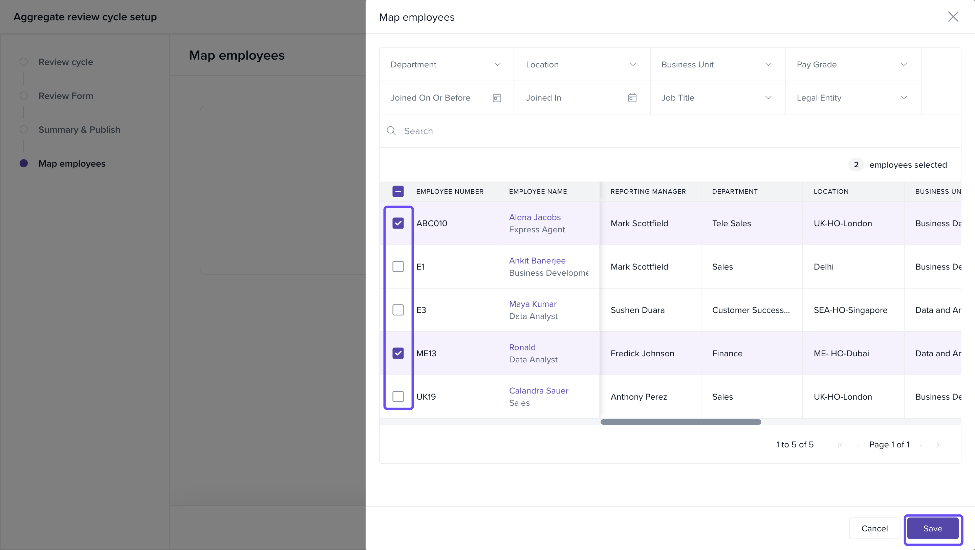Viewport: 975px width, 550px height.
Task: Open the Department filter dropdown
Action: pyautogui.click(x=447, y=65)
